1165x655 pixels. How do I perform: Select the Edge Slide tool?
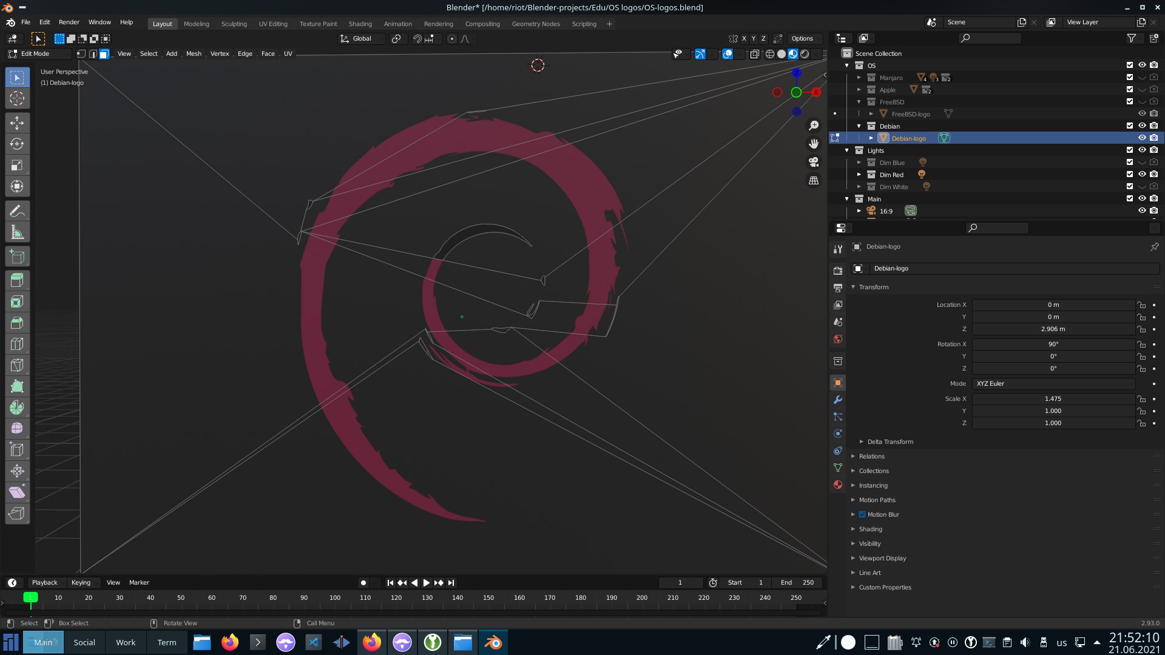17,450
